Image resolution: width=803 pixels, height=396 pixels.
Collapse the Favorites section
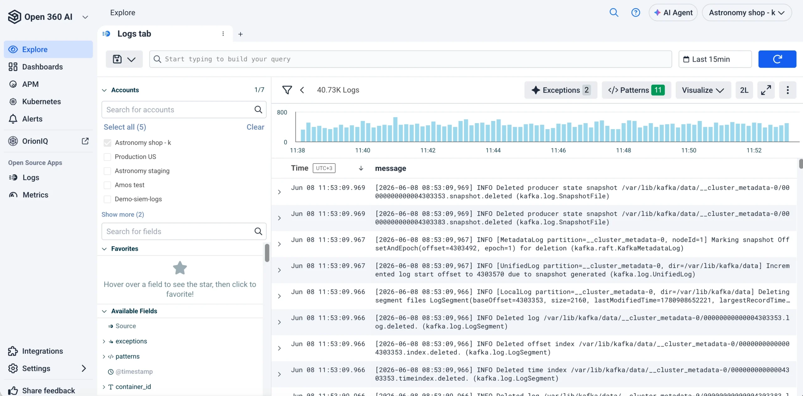point(104,249)
